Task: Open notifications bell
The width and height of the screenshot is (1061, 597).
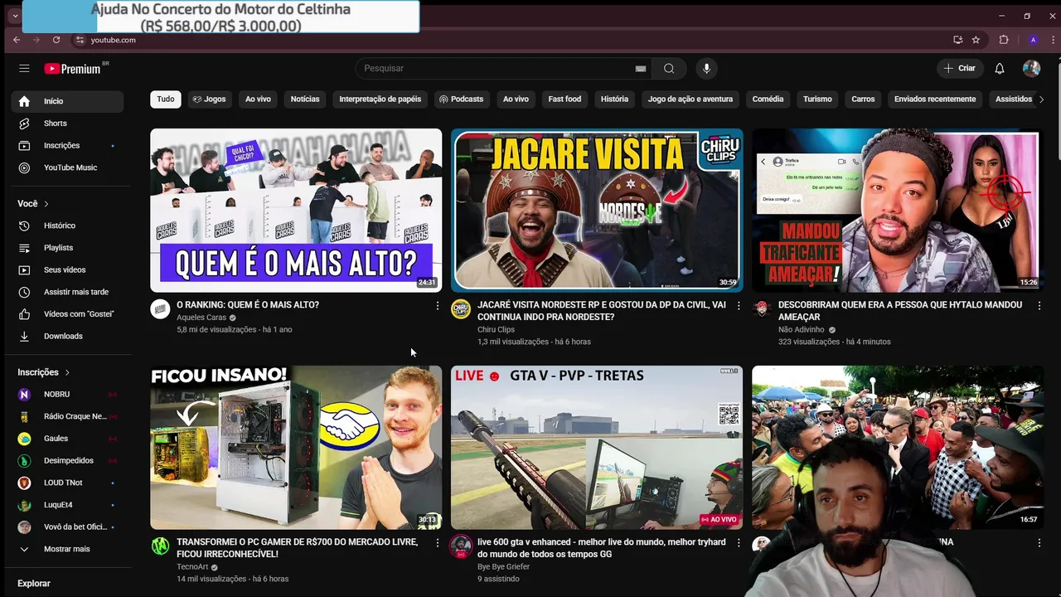Action: 1000,69
